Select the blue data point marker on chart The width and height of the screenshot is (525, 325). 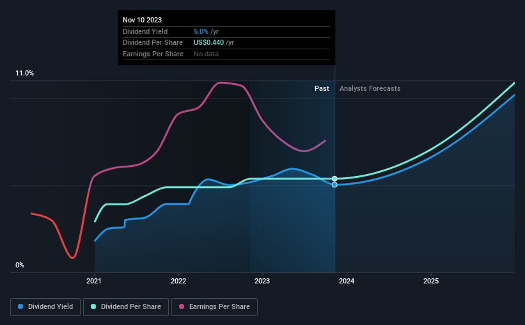[334, 185]
